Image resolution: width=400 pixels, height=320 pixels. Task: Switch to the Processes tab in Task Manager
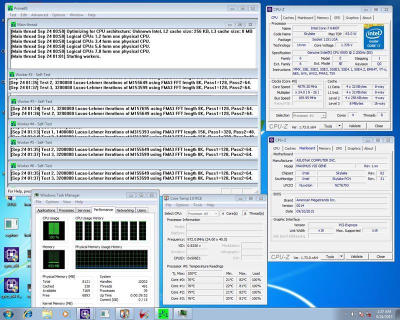(x=66, y=210)
